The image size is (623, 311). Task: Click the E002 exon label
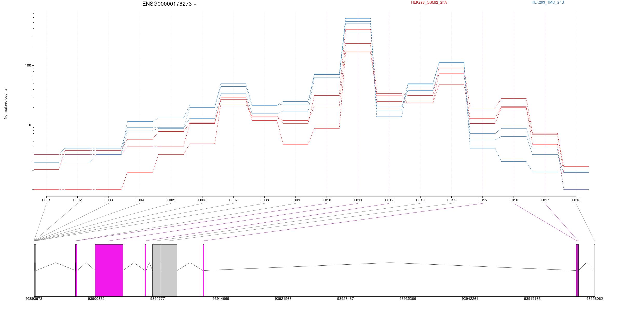point(77,200)
